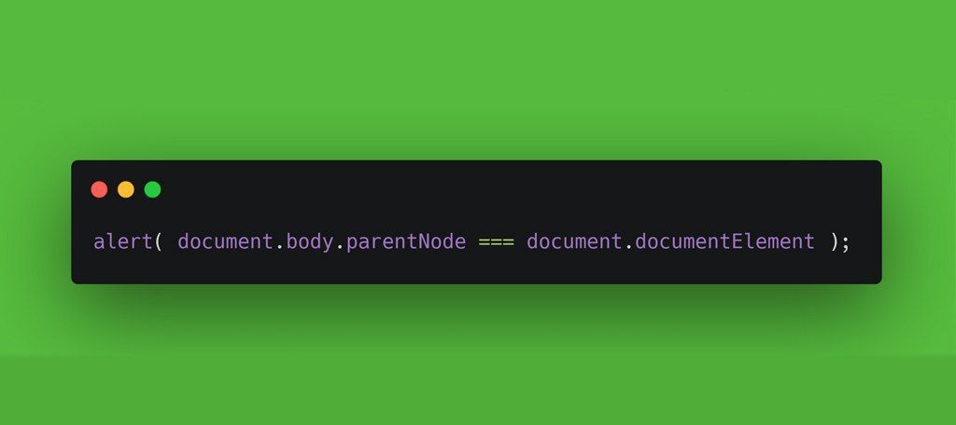Click the green === strict equality operator
Image resolution: width=956 pixels, height=425 pixels.
(x=497, y=242)
